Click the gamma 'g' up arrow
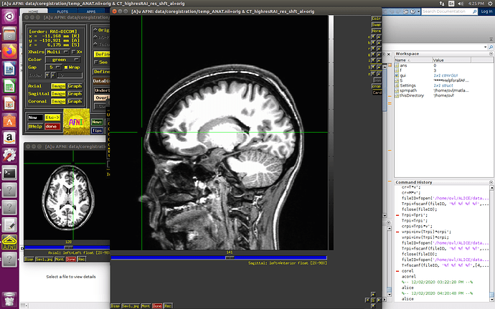 (379, 54)
